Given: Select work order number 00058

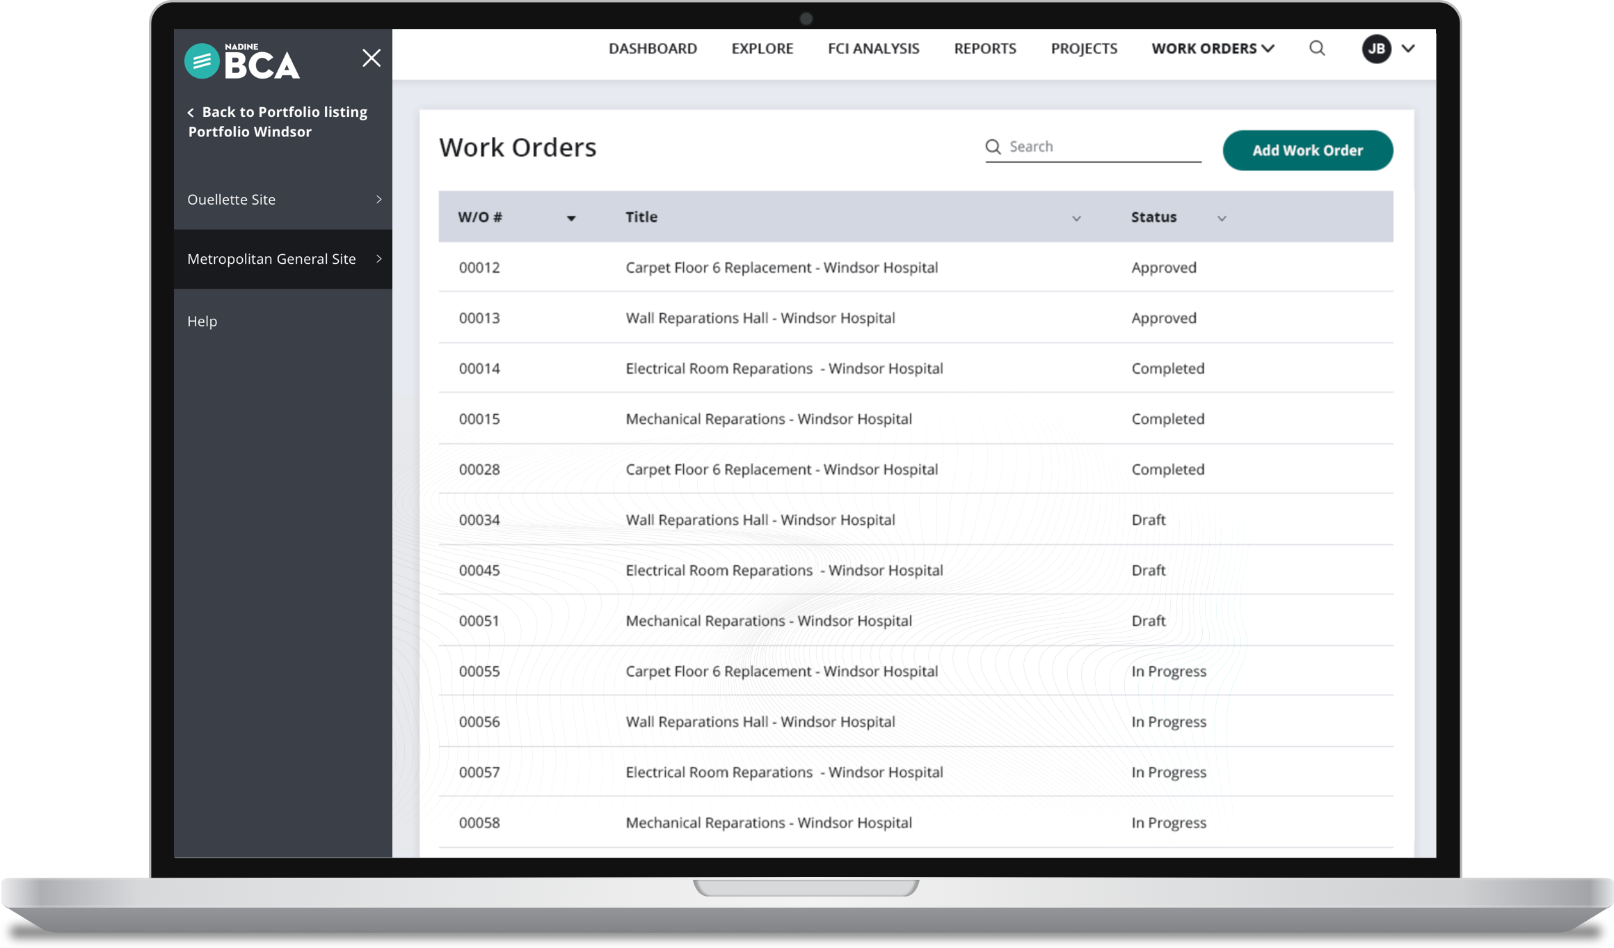Looking at the screenshot, I should click(x=479, y=823).
